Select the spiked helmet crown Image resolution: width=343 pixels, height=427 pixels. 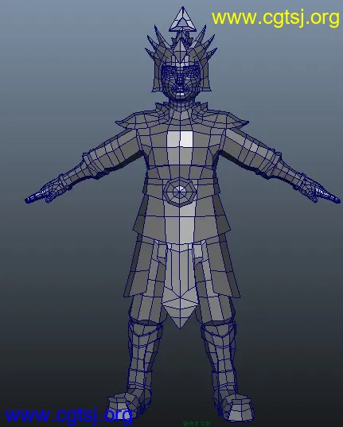pos(181,47)
